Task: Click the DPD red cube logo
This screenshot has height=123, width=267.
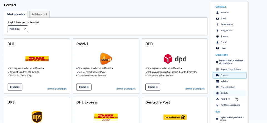Action: click(168, 59)
